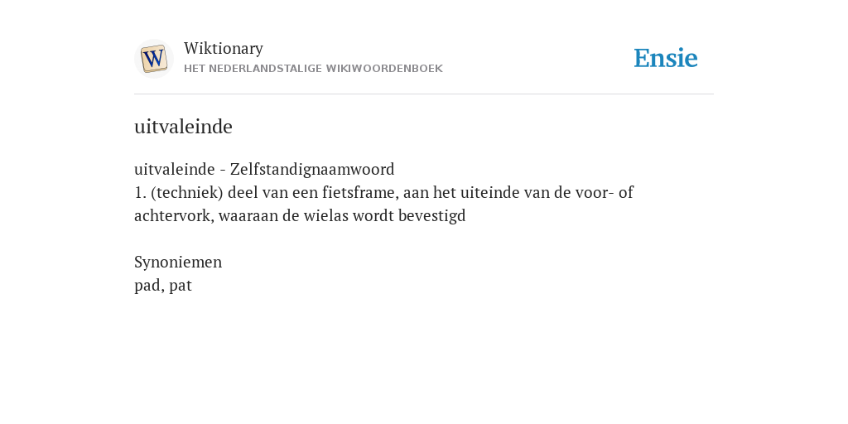Image resolution: width=848 pixels, height=424 pixels.
Task: Click the Wiktionary W tile logo icon
Action: pyautogui.click(x=154, y=59)
